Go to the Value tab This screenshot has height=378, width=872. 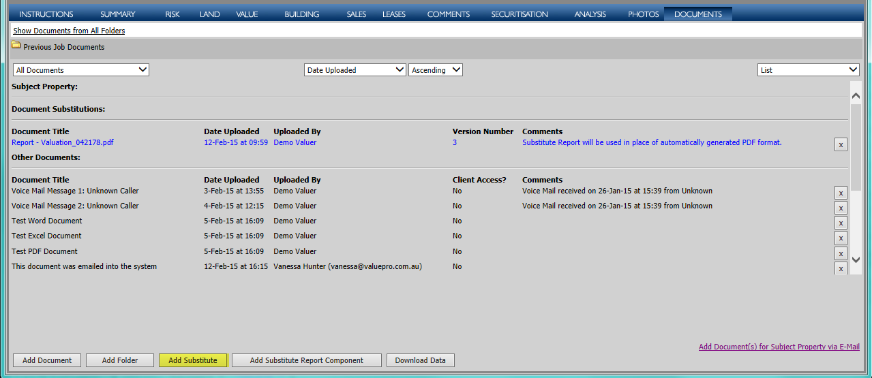click(247, 14)
